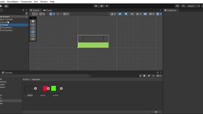203x114 pixels.
Task: Toggle the Hierarchy panel lock
Action: click(x=23, y=10)
